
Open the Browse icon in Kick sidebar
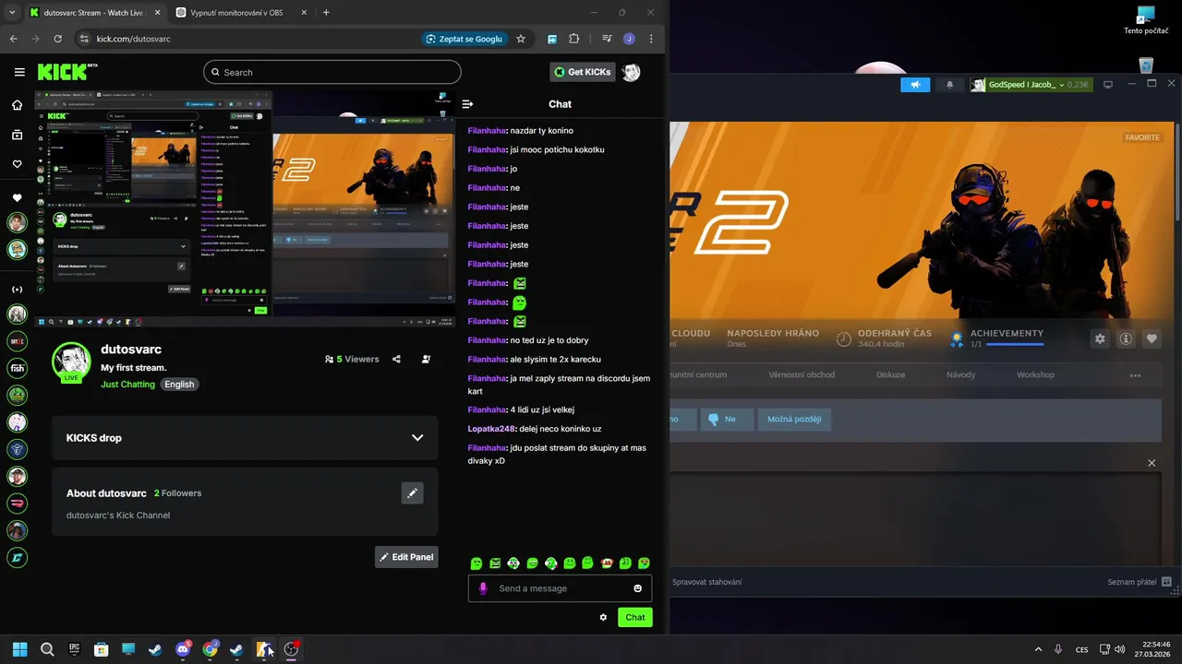pyautogui.click(x=17, y=135)
